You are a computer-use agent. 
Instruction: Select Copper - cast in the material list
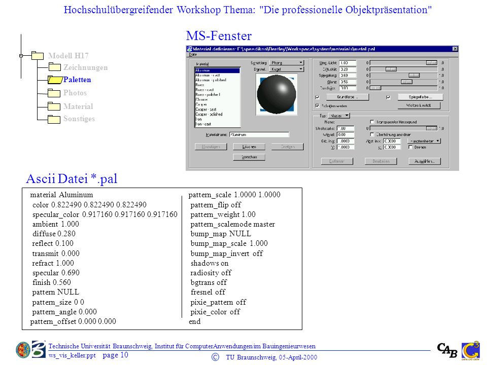point(217,109)
